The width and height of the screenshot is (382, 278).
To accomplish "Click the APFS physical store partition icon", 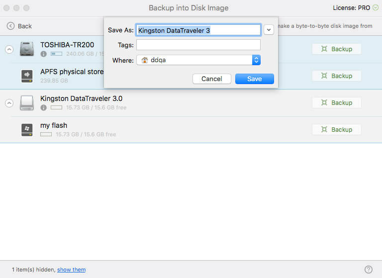I will pyautogui.click(x=27, y=76).
